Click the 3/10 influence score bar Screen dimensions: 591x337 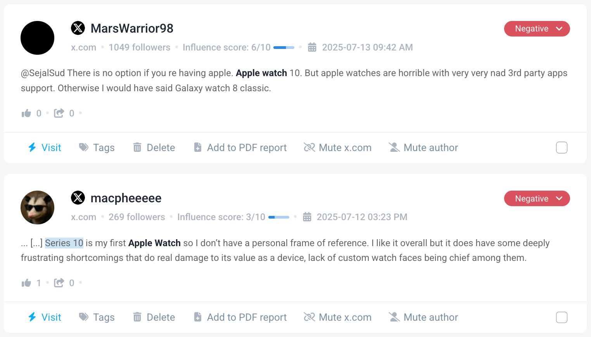279,217
